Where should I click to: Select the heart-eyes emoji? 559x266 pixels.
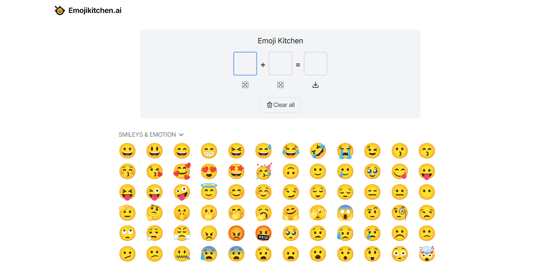pos(209,171)
